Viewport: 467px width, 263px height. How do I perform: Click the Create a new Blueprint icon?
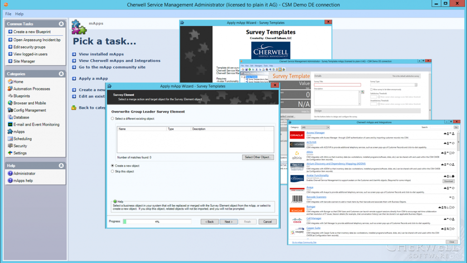(10, 32)
